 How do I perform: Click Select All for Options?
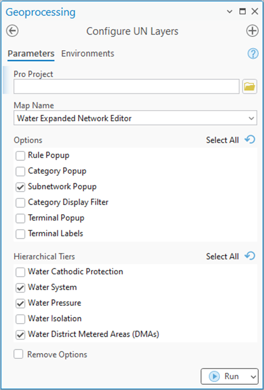pyautogui.click(x=223, y=140)
